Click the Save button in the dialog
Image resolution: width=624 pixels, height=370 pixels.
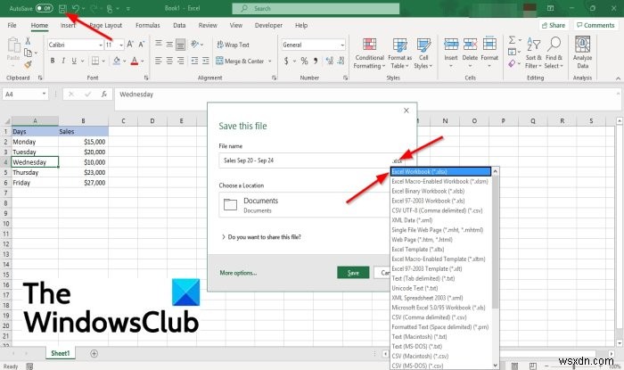353,273
